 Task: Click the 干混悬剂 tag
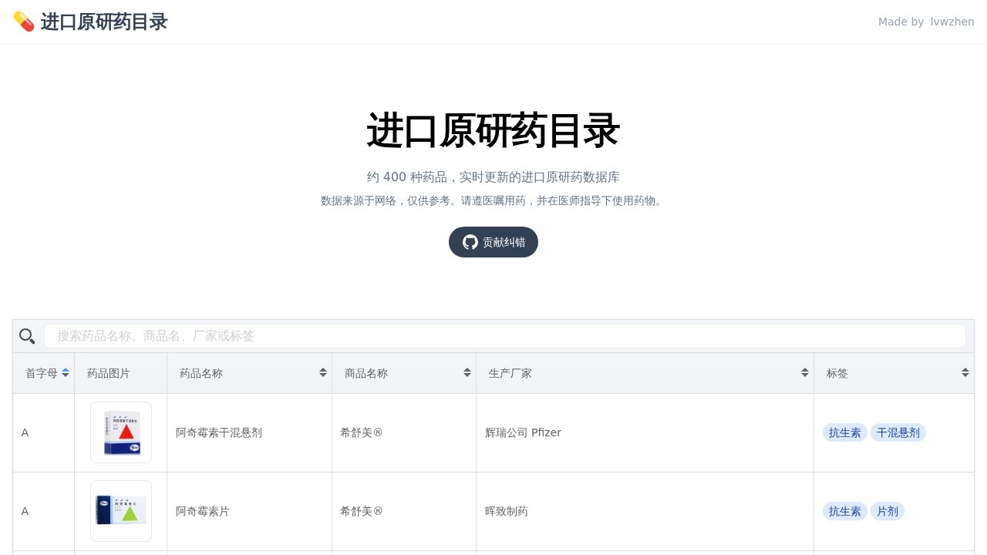pyautogui.click(x=898, y=433)
